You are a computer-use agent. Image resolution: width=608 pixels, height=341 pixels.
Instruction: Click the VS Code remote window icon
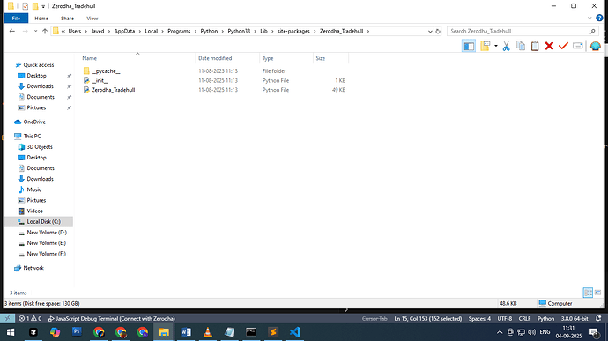7,318
